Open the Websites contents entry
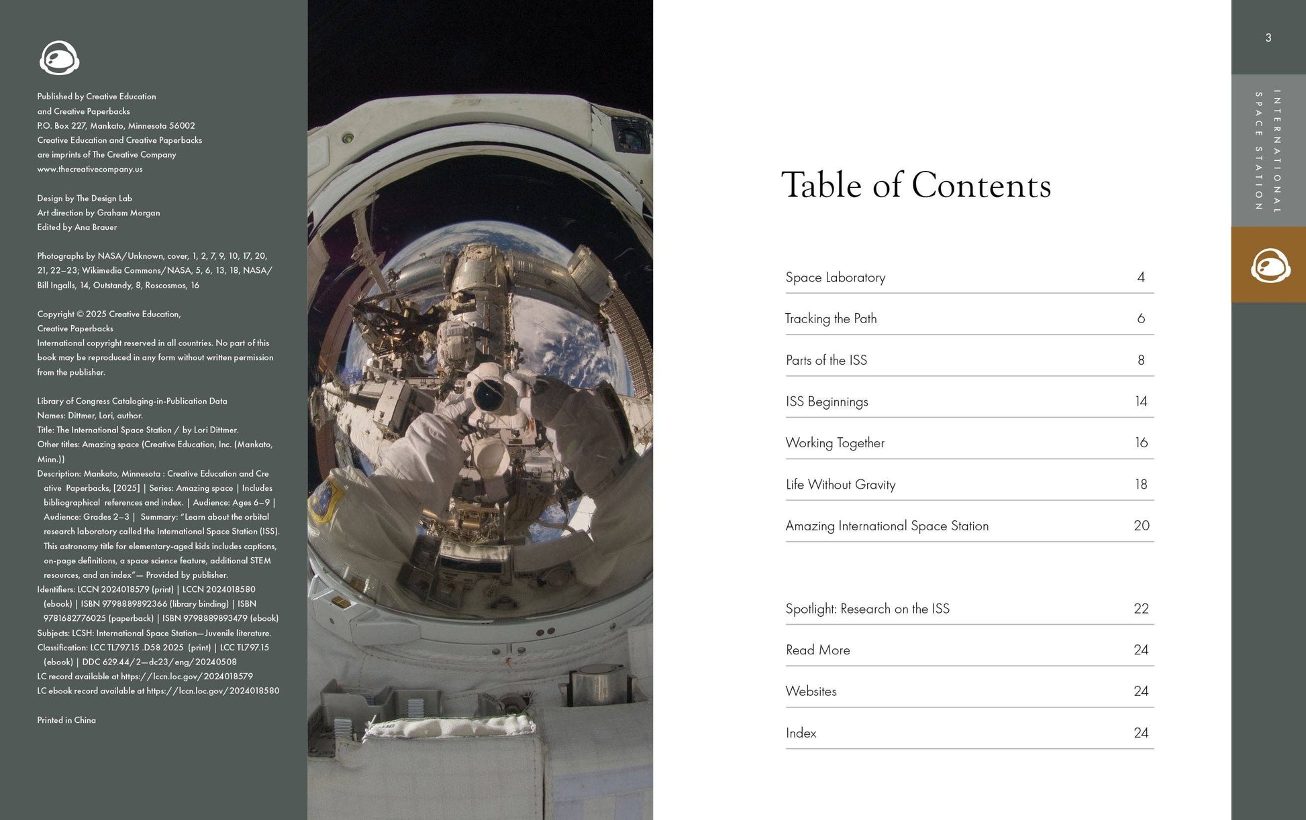 click(x=811, y=691)
